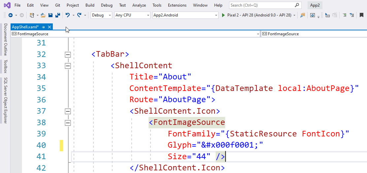
Task: Click the ContentTemplate DataTemplate attribute text
Action: coord(244,88)
